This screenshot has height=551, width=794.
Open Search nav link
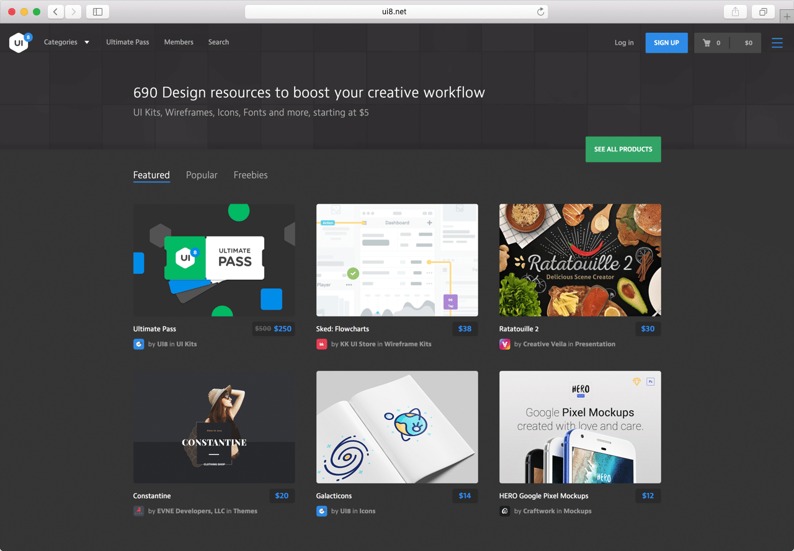tap(218, 42)
